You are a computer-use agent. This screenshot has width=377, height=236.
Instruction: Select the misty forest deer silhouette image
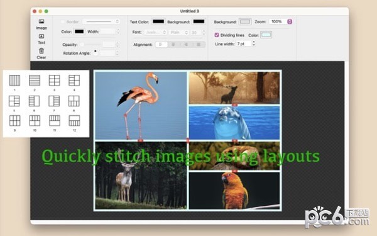(x=234, y=87)
